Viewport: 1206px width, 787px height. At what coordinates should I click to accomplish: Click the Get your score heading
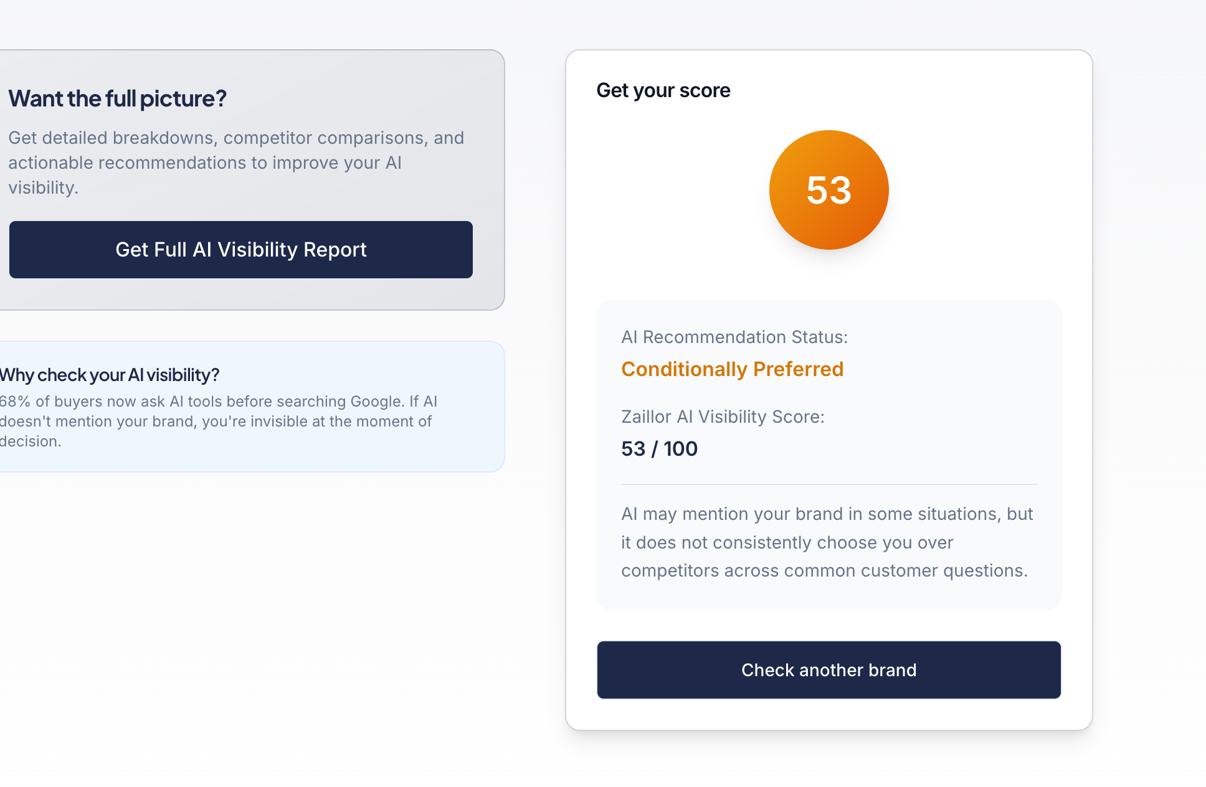663,90
